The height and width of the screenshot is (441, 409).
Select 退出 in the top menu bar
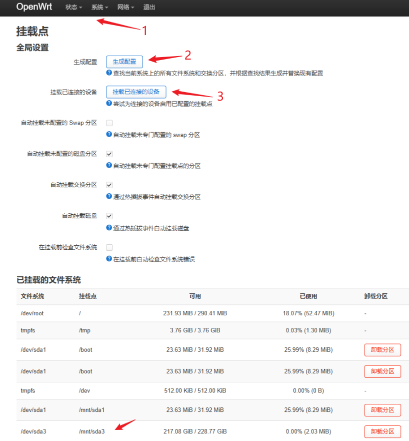[148, 8]
